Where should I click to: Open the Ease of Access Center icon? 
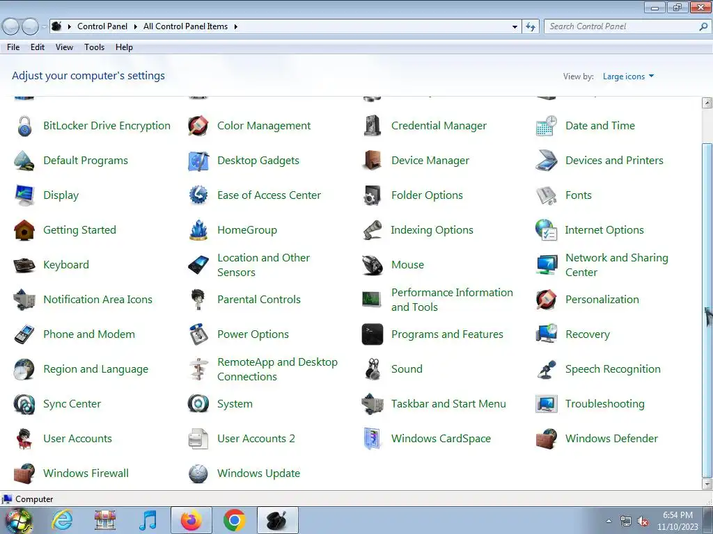tap(198, 195)
